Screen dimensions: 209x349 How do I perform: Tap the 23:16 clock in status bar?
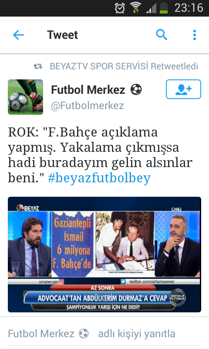189,8
